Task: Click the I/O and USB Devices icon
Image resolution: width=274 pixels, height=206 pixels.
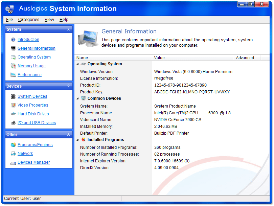Action: click(x=13, y=123)
